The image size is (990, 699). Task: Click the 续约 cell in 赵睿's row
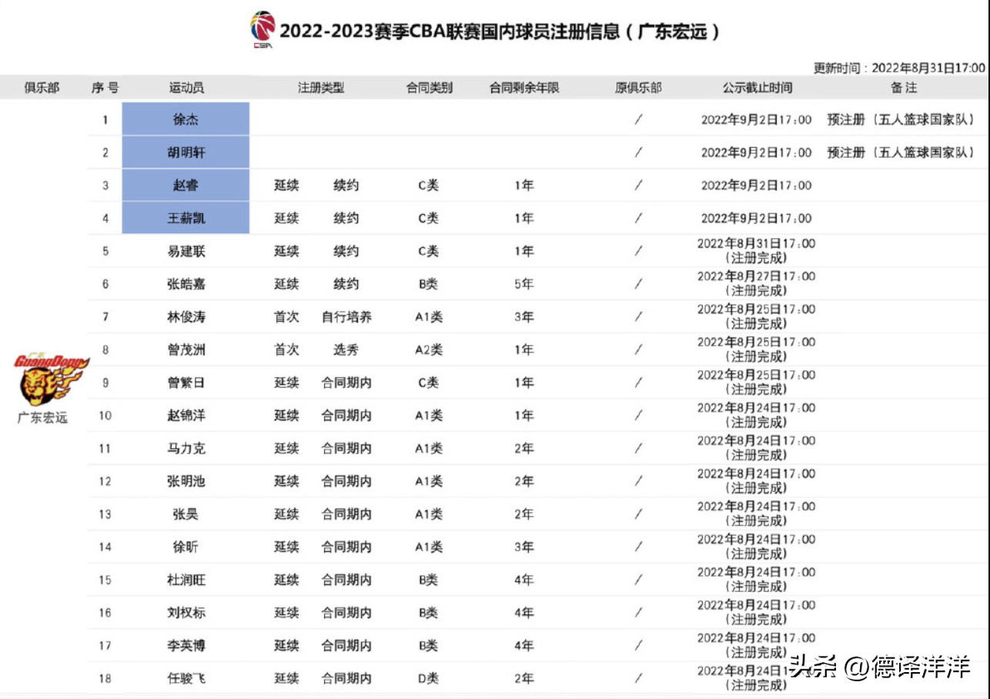tap(346, 186)
